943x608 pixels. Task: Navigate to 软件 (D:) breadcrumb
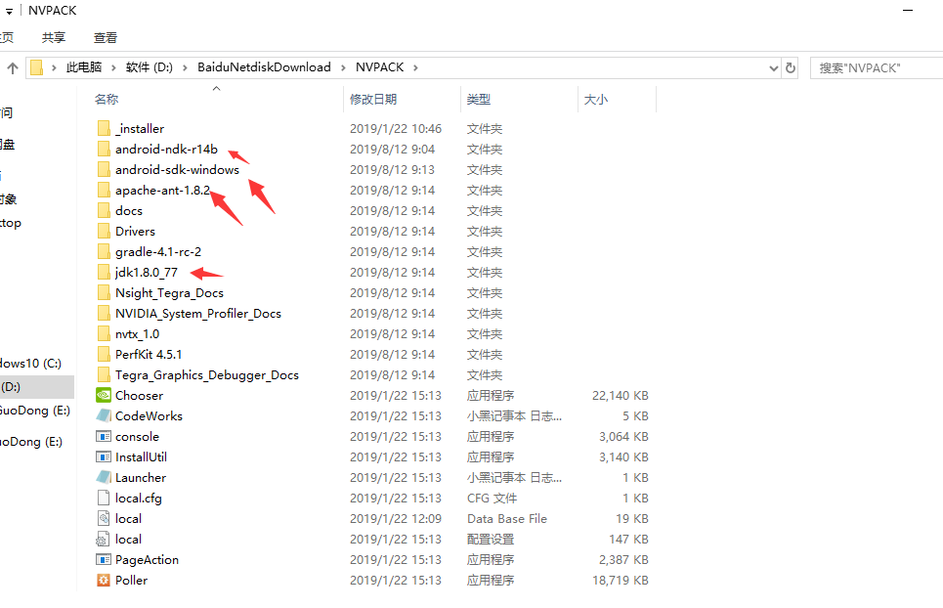coord(150,67)
